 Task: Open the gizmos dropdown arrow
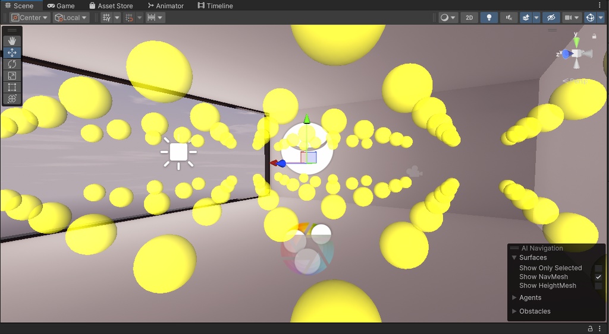(x=601, y=18)
